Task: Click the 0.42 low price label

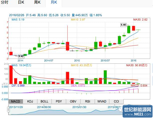Action: click(x=21, y=56)
